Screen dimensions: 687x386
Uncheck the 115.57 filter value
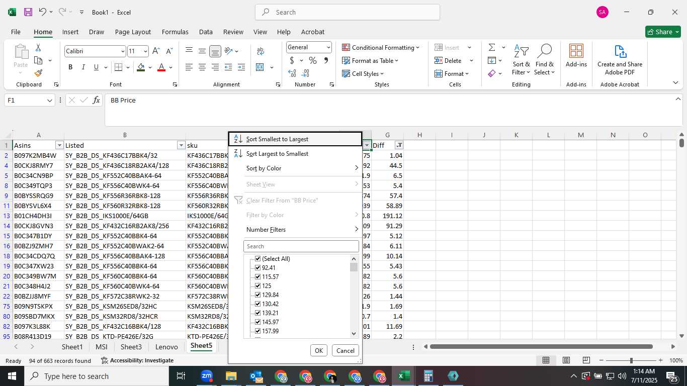tap(258, 277)
